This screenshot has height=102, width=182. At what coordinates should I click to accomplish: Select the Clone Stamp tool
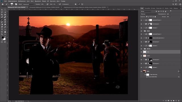coord(5,20)
